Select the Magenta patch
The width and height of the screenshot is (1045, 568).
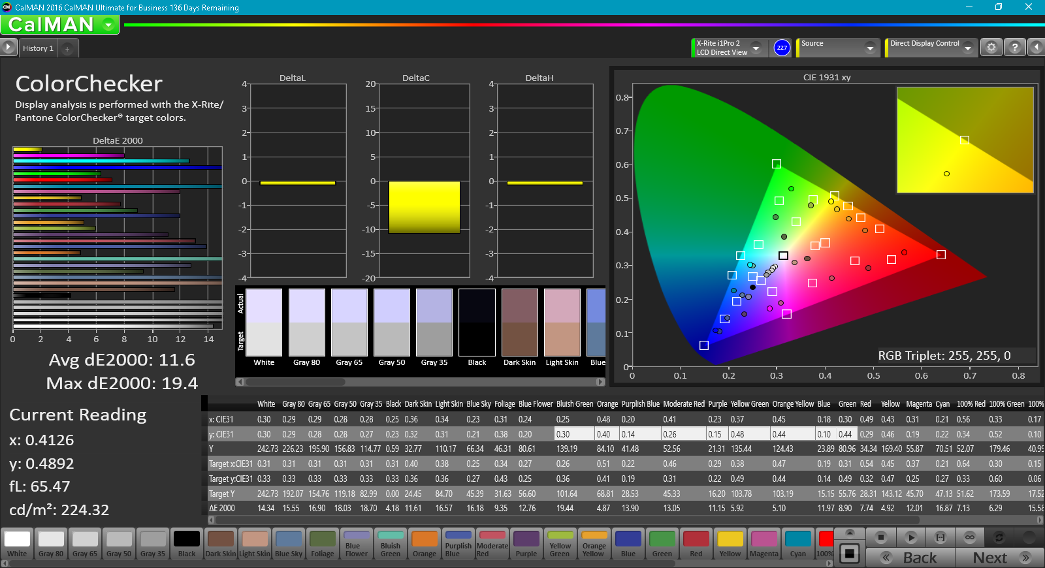point(764,544)
